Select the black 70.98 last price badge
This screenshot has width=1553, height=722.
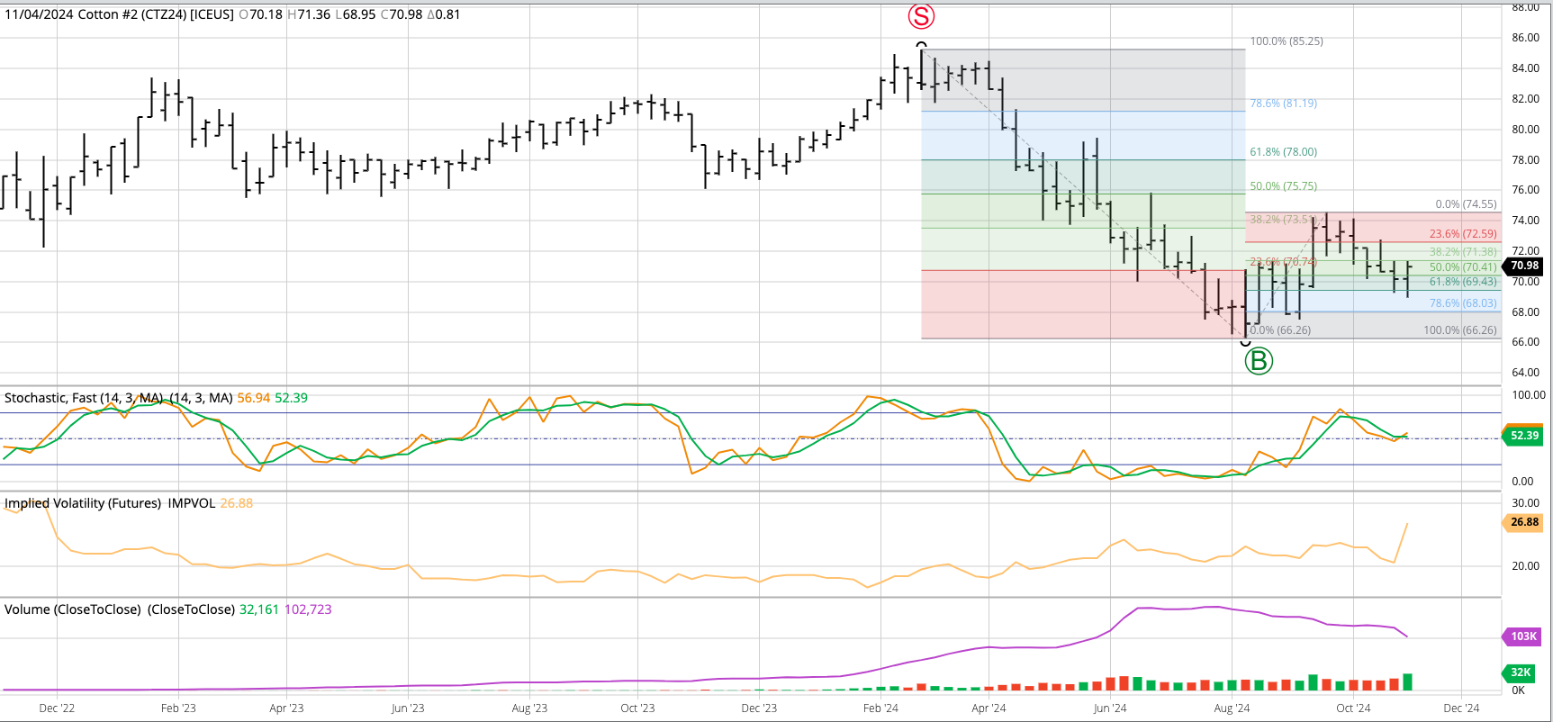(x=1523, y=266)
